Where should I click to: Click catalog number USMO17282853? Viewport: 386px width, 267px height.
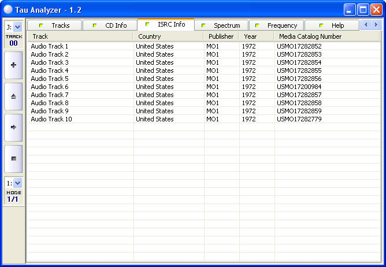pos(299,54)
